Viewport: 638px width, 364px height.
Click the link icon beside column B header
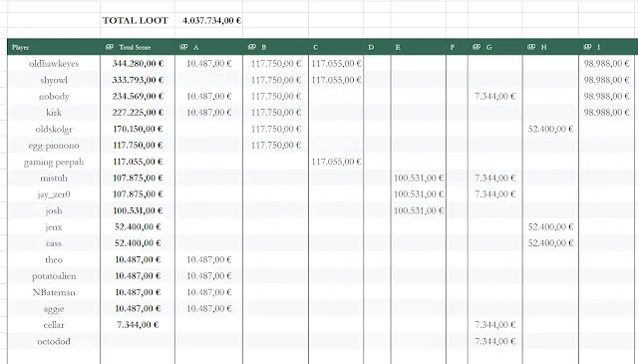[x=252, y=47]
